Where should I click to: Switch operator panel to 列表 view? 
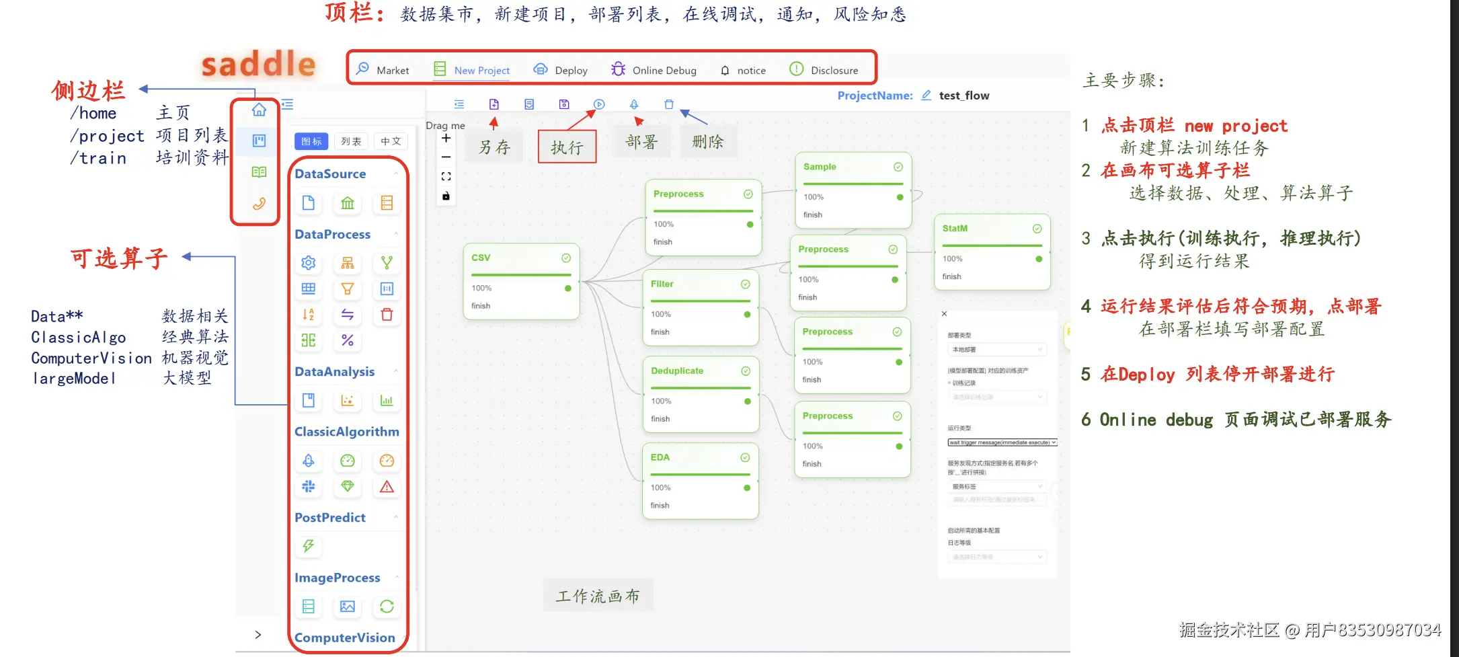point(351,141)
